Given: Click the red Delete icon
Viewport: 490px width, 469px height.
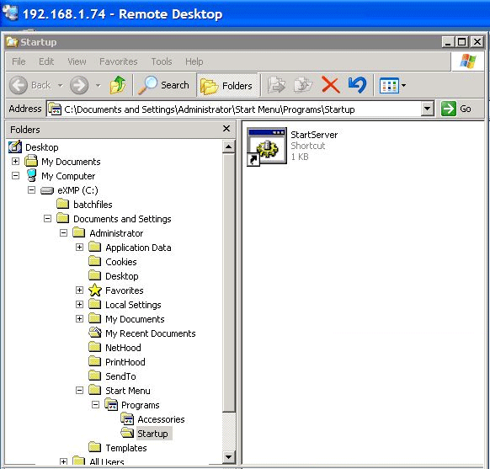Looking at the screenshot, I should click(331, 85).
